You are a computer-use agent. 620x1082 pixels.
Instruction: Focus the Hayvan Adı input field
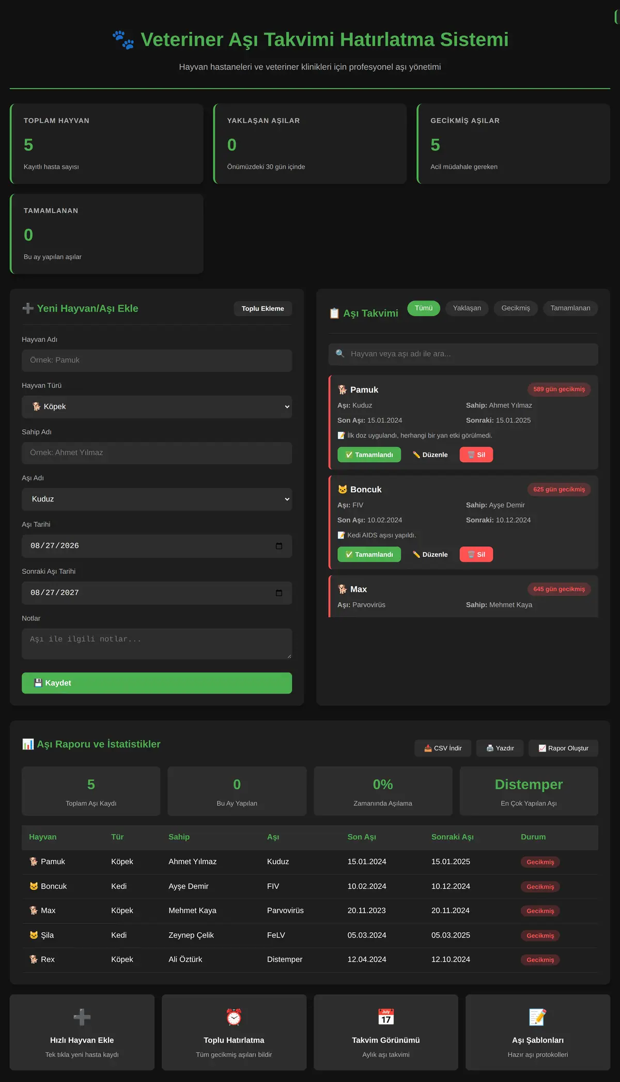coord(157,360)
